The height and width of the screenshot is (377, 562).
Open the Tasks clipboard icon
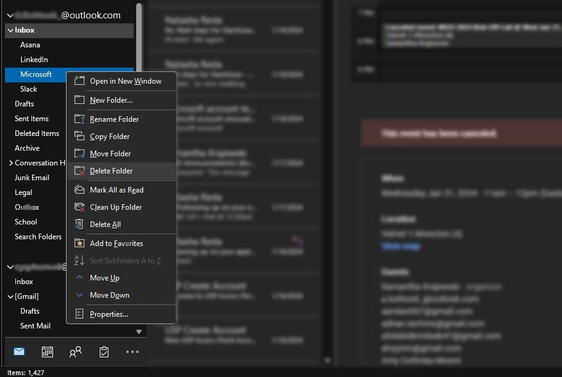click(x=104, y=352)
